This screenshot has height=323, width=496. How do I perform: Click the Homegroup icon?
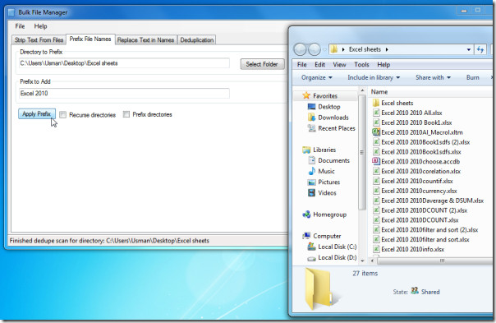(306, 215)
